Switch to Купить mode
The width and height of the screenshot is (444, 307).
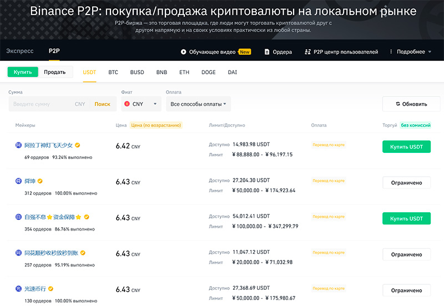tap(23, 72)
